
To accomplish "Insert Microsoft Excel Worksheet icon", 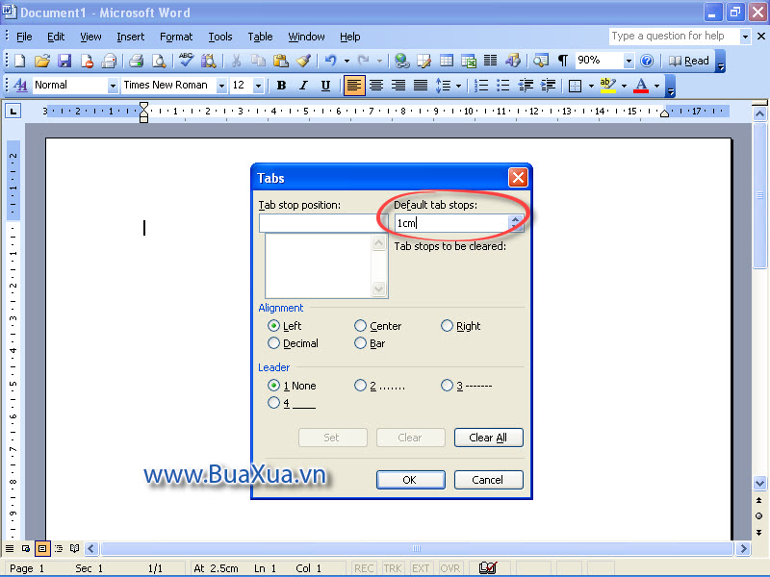I will pyautogui.click(x=469, y=61).
